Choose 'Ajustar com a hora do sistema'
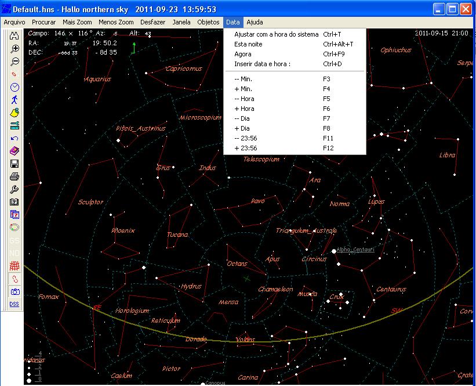The height and width of the screenshot is (386, 476). coord(295,34)
